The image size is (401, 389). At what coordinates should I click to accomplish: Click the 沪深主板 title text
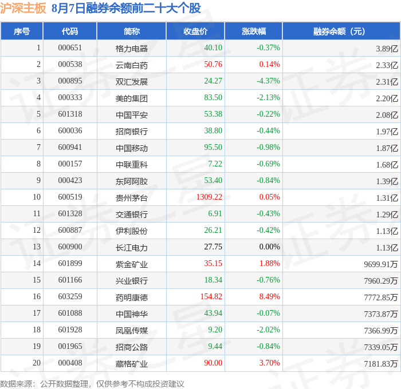[x=23, y=7]
